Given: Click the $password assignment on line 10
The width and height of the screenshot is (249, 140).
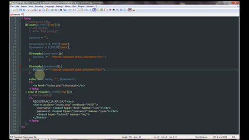Looking at the screenshot, I should coord(49,47).
